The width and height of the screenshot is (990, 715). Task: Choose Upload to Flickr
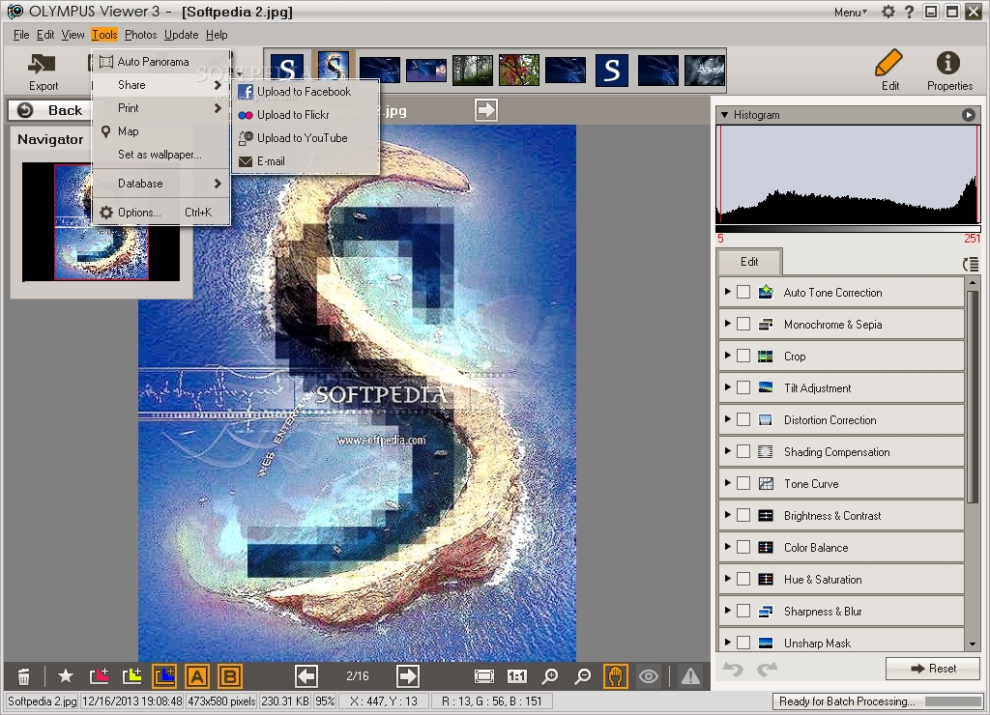pyautogui.click(x=306, y=115)
